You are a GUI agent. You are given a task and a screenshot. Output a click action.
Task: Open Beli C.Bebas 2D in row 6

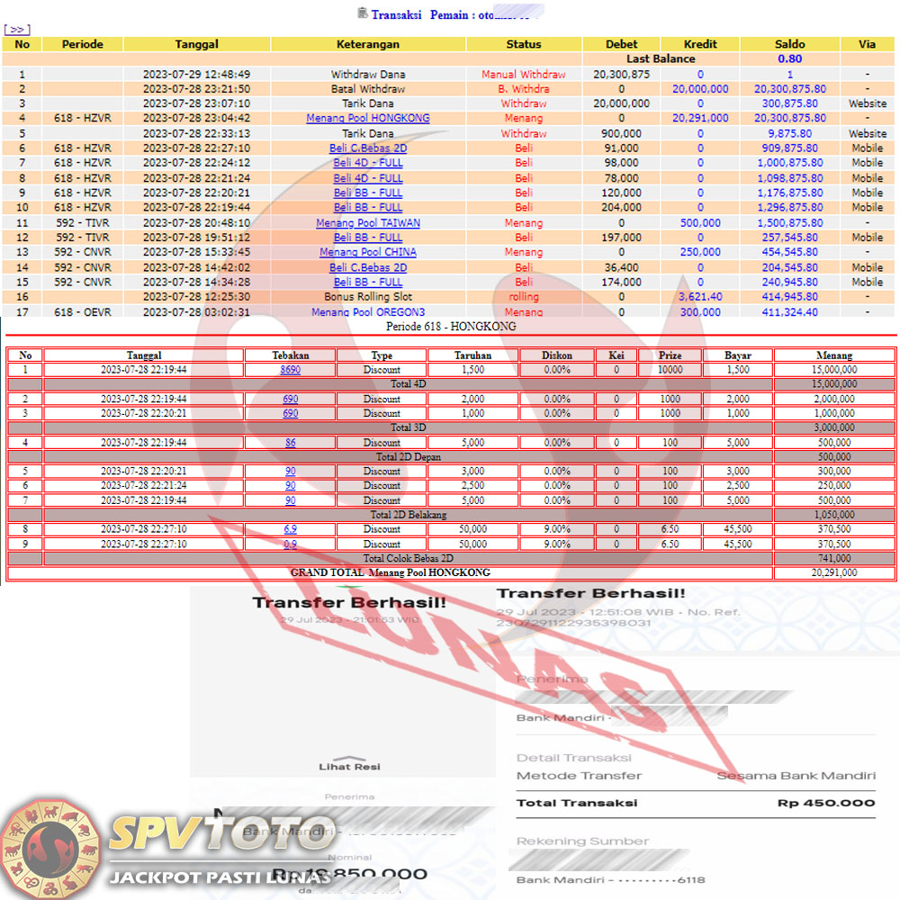pyautogui.click(x=367, y=148)
